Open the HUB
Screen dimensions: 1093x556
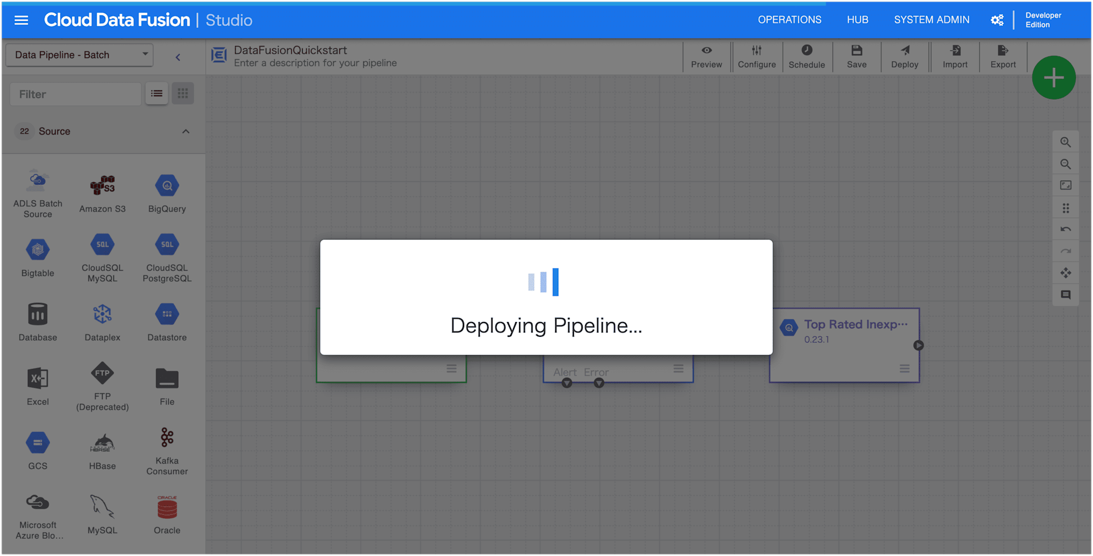(857, 20)
